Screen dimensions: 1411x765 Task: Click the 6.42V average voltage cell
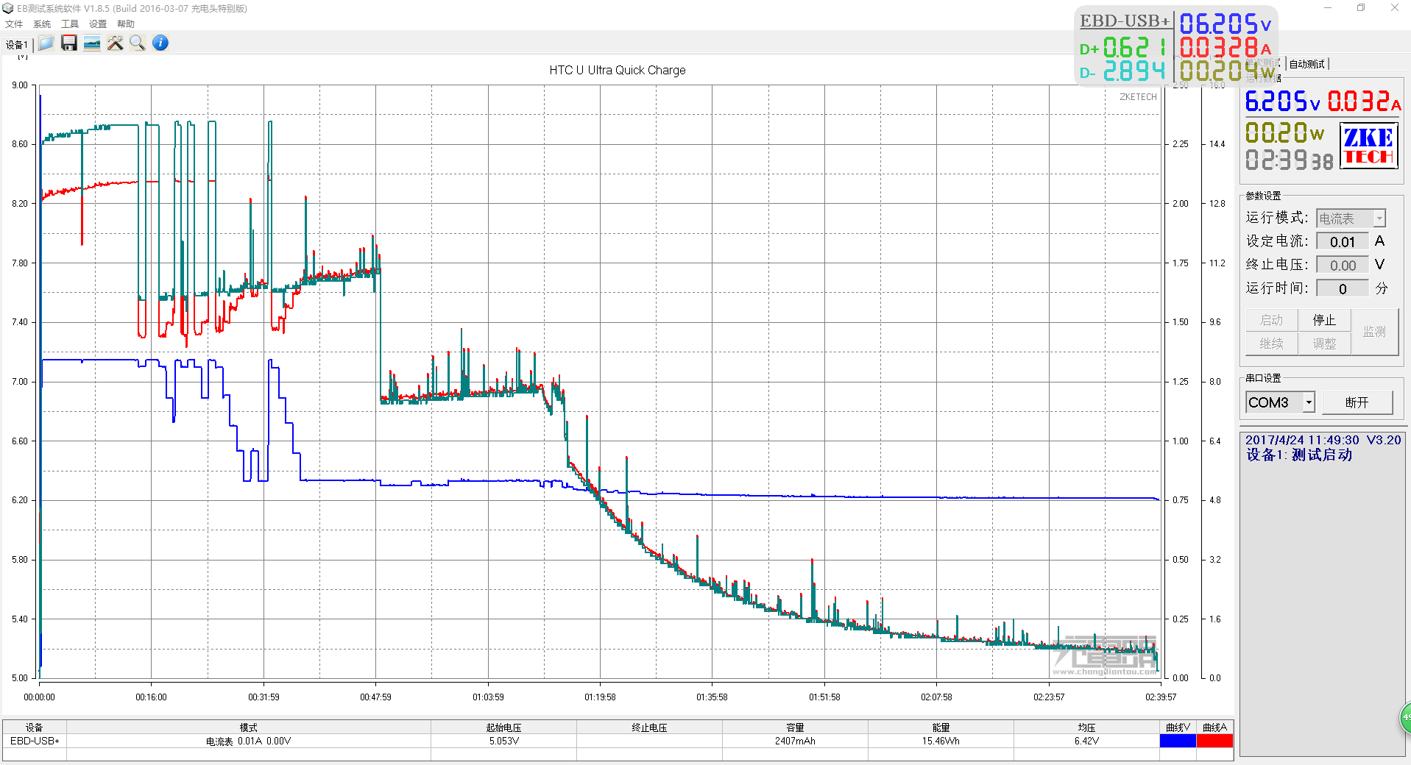click(1086, 741)
